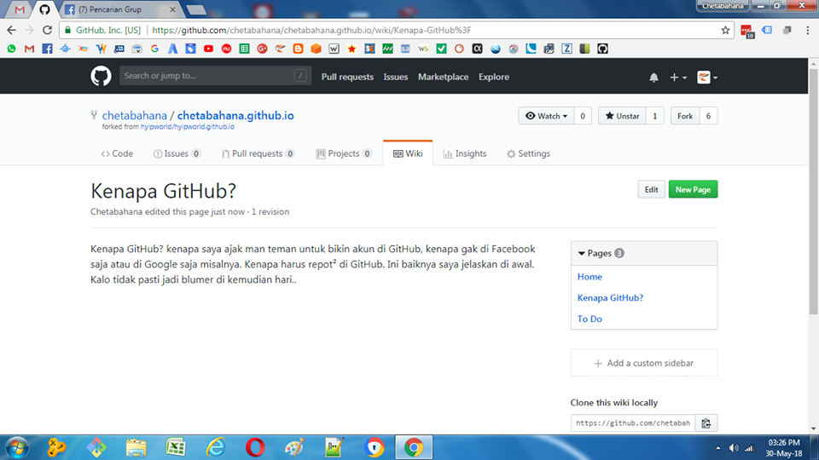Click the volume speaker tray icon

(734, 448)
